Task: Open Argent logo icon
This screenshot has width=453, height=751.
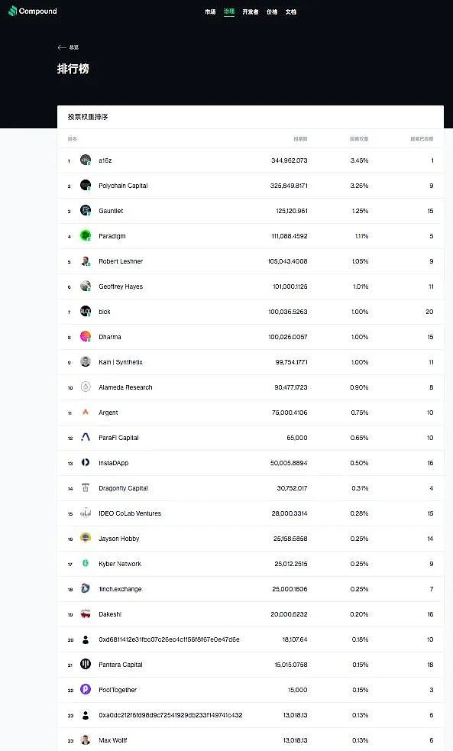Action: tap(86, 413)
